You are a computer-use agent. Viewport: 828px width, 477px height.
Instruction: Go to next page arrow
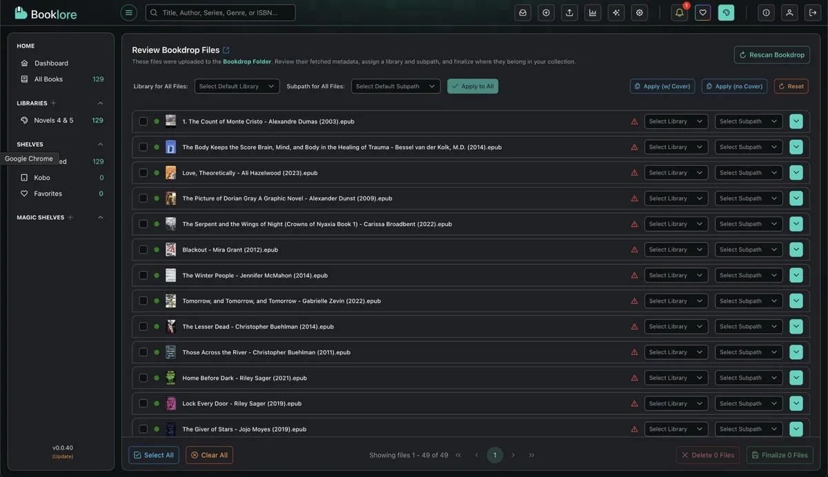coord(513,455)
